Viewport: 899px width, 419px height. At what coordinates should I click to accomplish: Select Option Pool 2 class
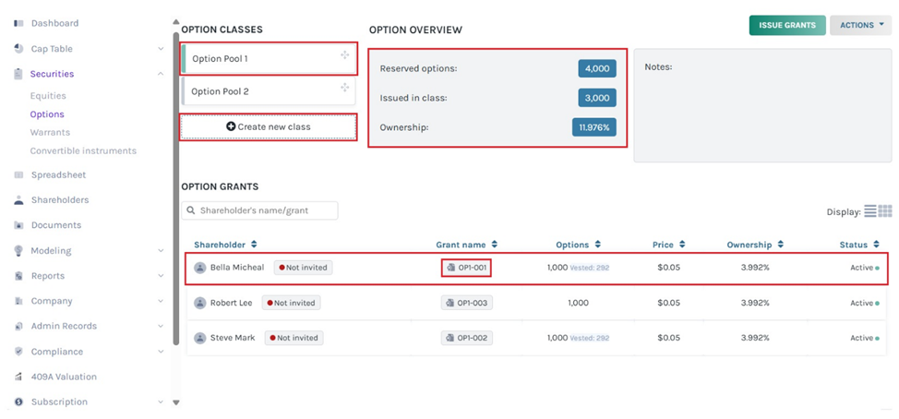click(269, 91)
